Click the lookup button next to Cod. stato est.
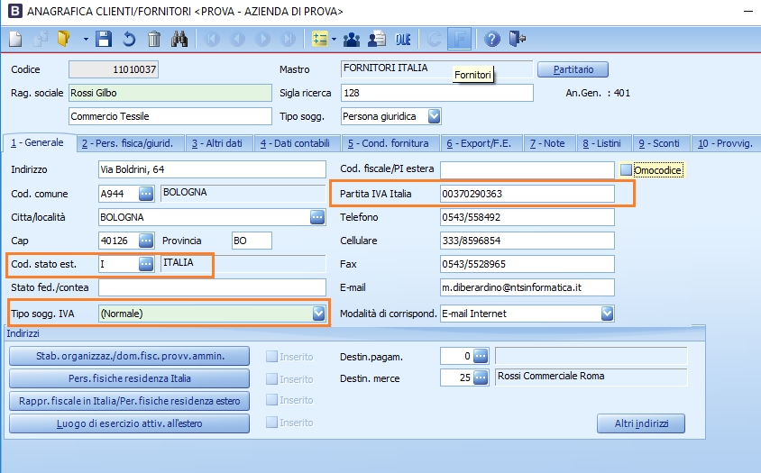 145,264
